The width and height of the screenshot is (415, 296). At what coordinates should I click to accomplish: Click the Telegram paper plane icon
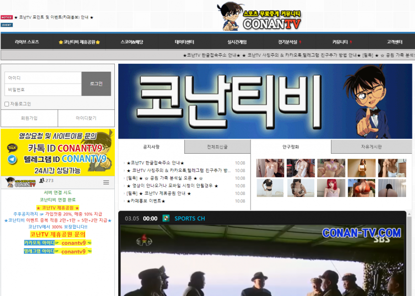(12, 159)
